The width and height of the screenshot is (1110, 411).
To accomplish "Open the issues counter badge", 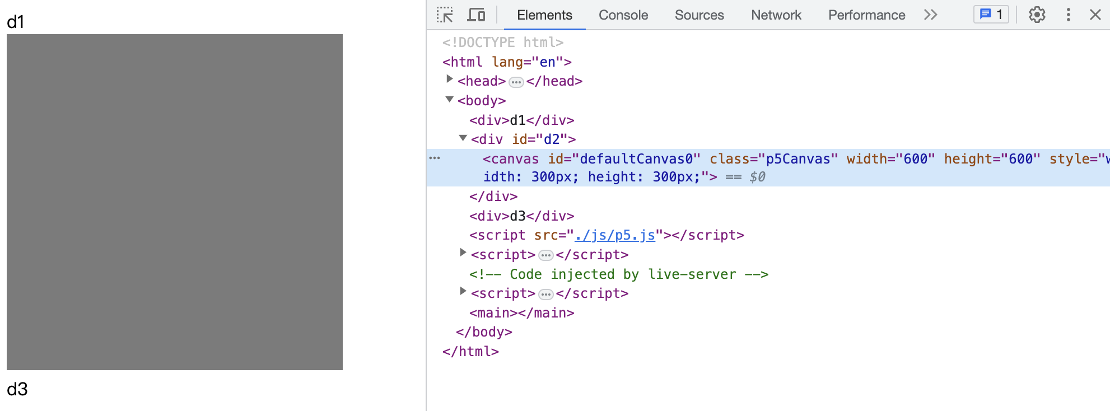I will click(991, 15).
